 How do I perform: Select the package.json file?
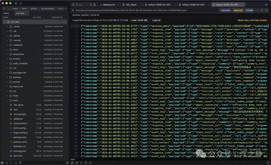[x=34, y=137]
